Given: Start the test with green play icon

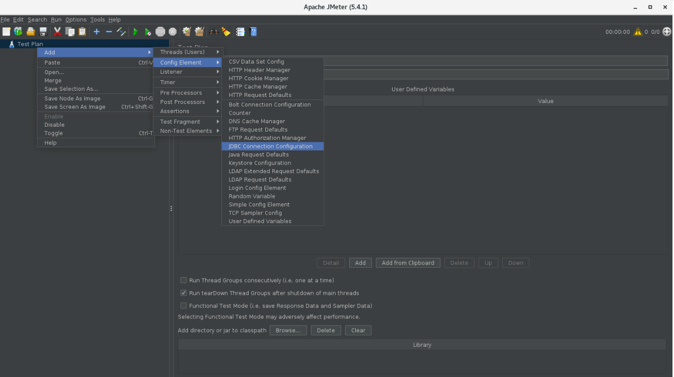Looking at the screenshot, I should (135, 32).
